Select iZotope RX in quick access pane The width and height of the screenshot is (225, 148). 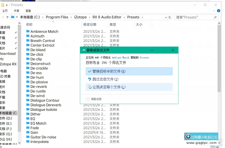(8, 64)
